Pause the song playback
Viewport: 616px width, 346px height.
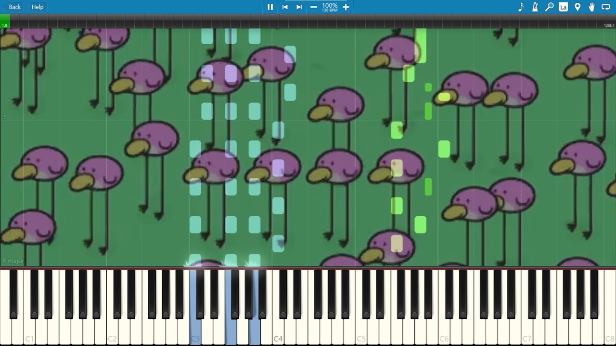[270, 7]
